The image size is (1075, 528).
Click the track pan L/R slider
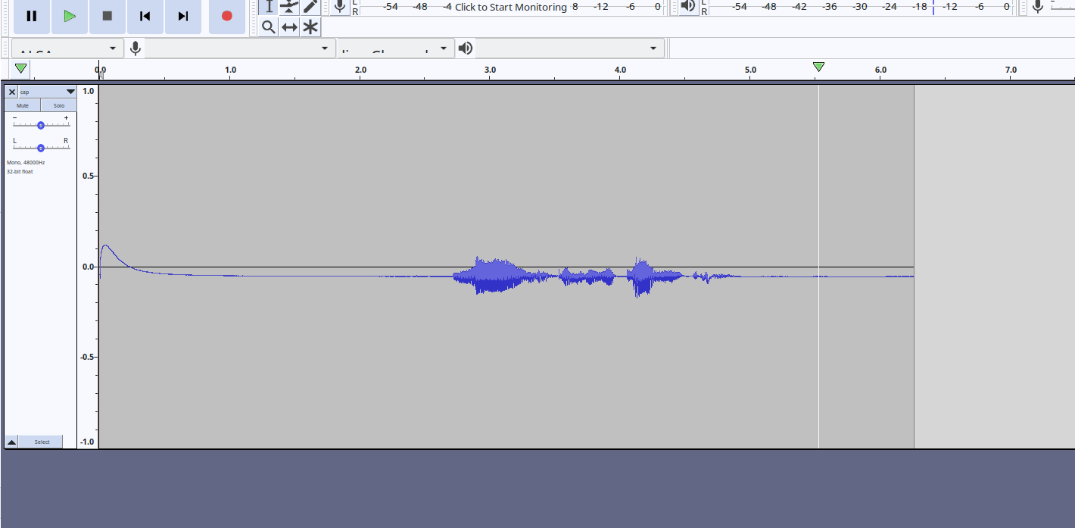click(41, 148)
